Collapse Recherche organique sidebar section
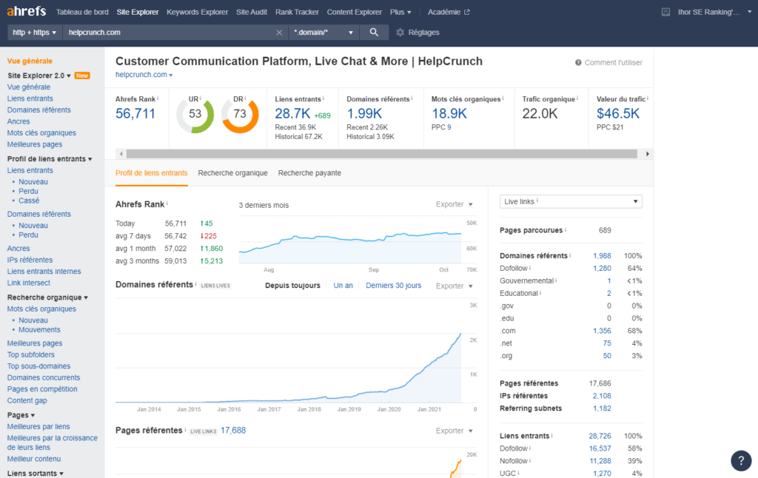The height and width of the screenshot is (478, 758). tap(47, 297)
